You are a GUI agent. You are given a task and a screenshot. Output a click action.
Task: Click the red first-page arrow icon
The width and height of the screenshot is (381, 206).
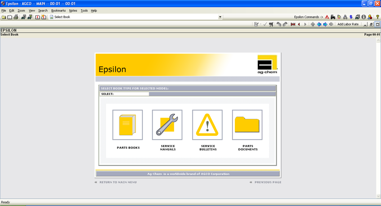click(293, 24)
